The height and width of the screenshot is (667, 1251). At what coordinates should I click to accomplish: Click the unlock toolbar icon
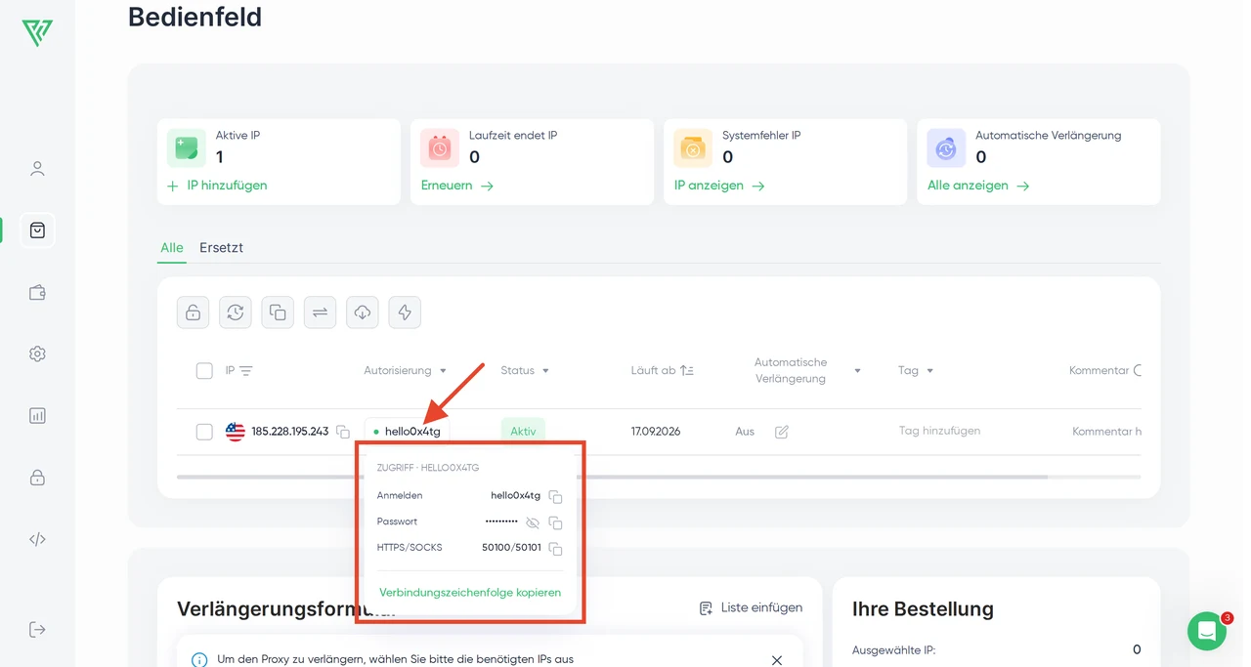click(194, 313)
